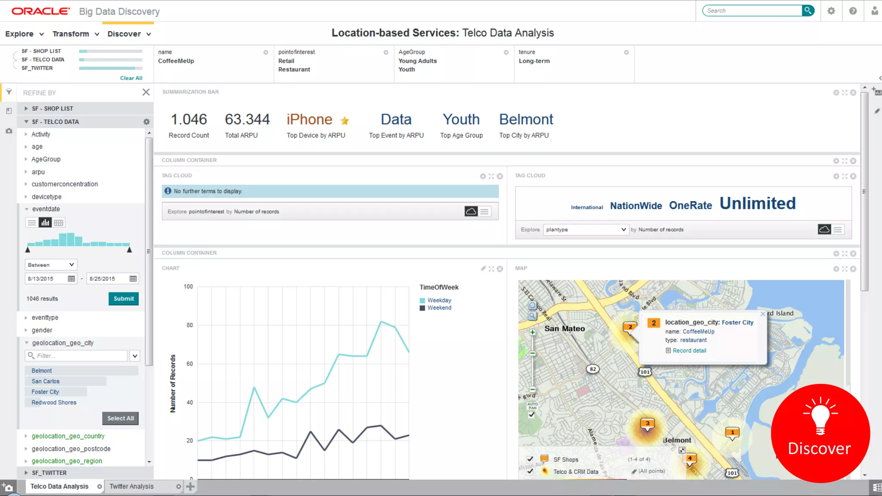Screen dimensions: 882x496
Task: Click Clear All filters link
Action: [131, 78]
